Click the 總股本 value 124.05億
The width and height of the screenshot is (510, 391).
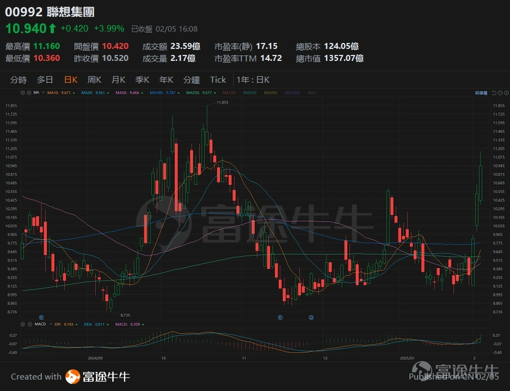[x=341, y=46]
